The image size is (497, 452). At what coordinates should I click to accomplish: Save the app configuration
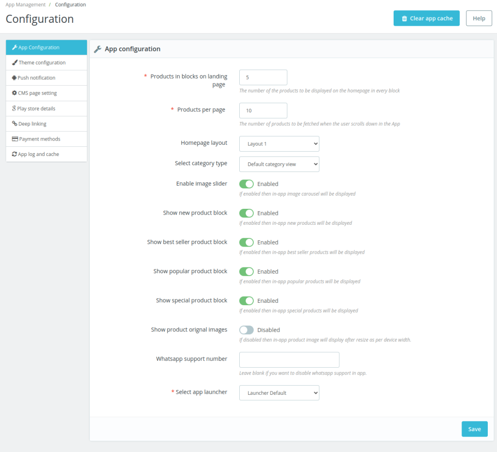(474, 429)
